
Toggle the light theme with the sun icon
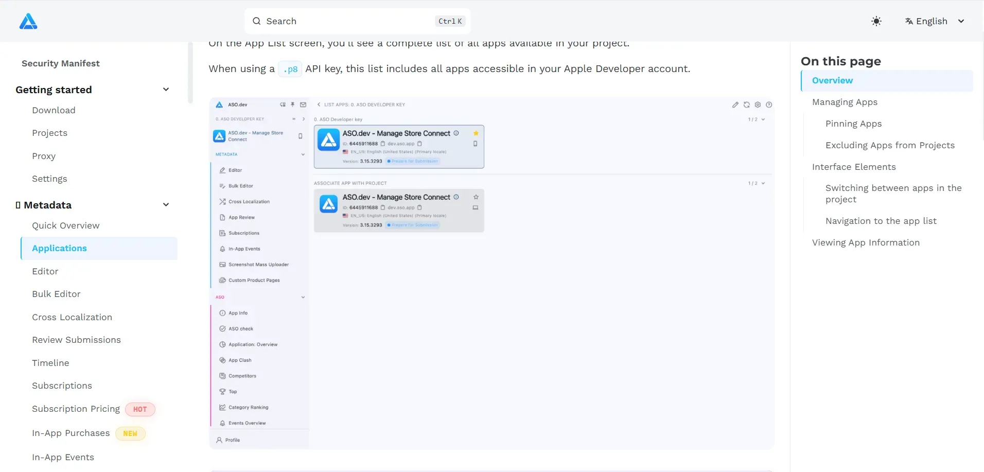(876, 21)
